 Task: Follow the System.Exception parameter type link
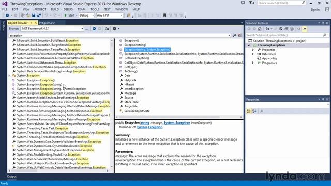177,123
